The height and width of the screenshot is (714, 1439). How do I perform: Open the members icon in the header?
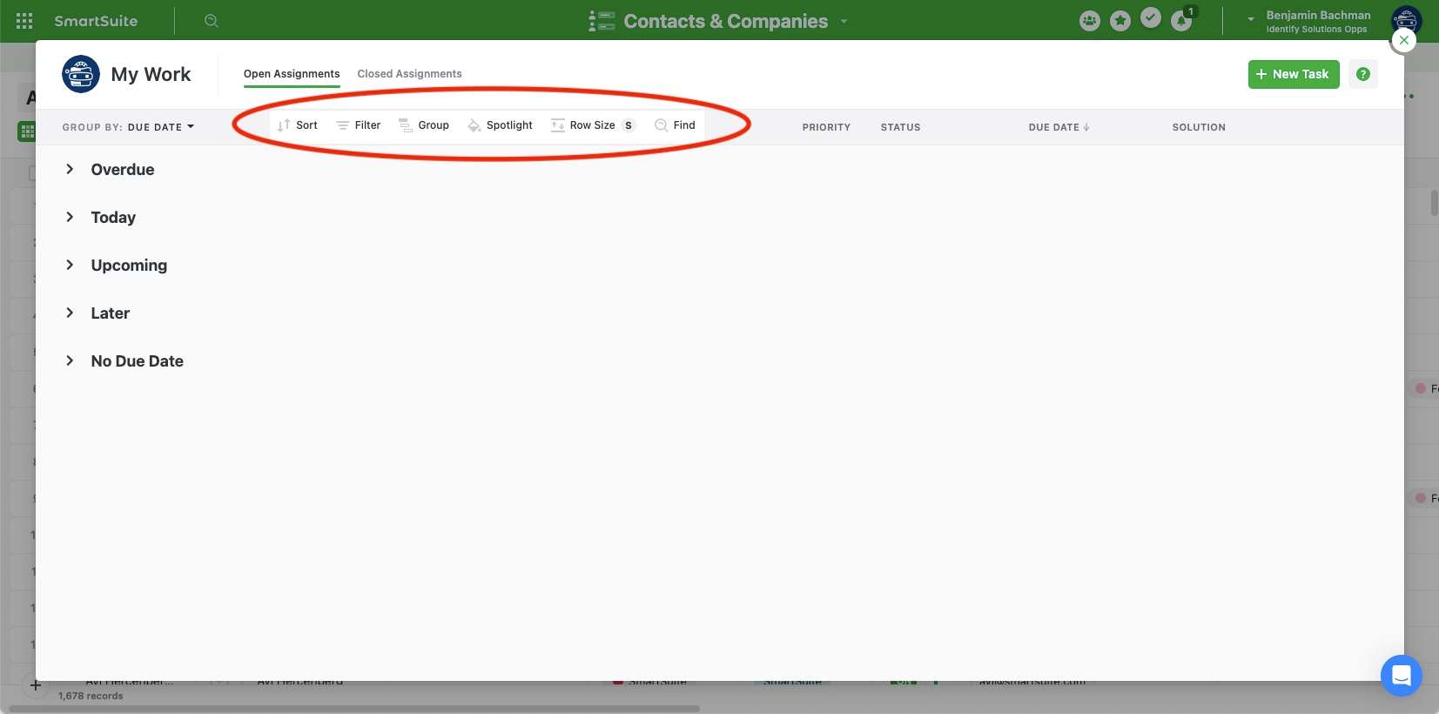1089,21
